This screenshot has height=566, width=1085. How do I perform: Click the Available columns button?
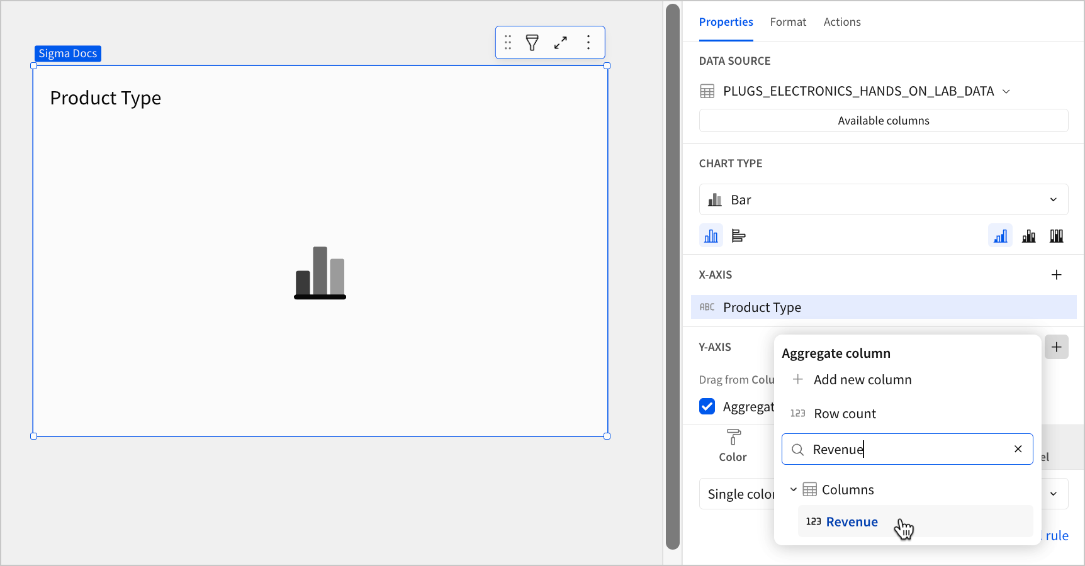883,120
